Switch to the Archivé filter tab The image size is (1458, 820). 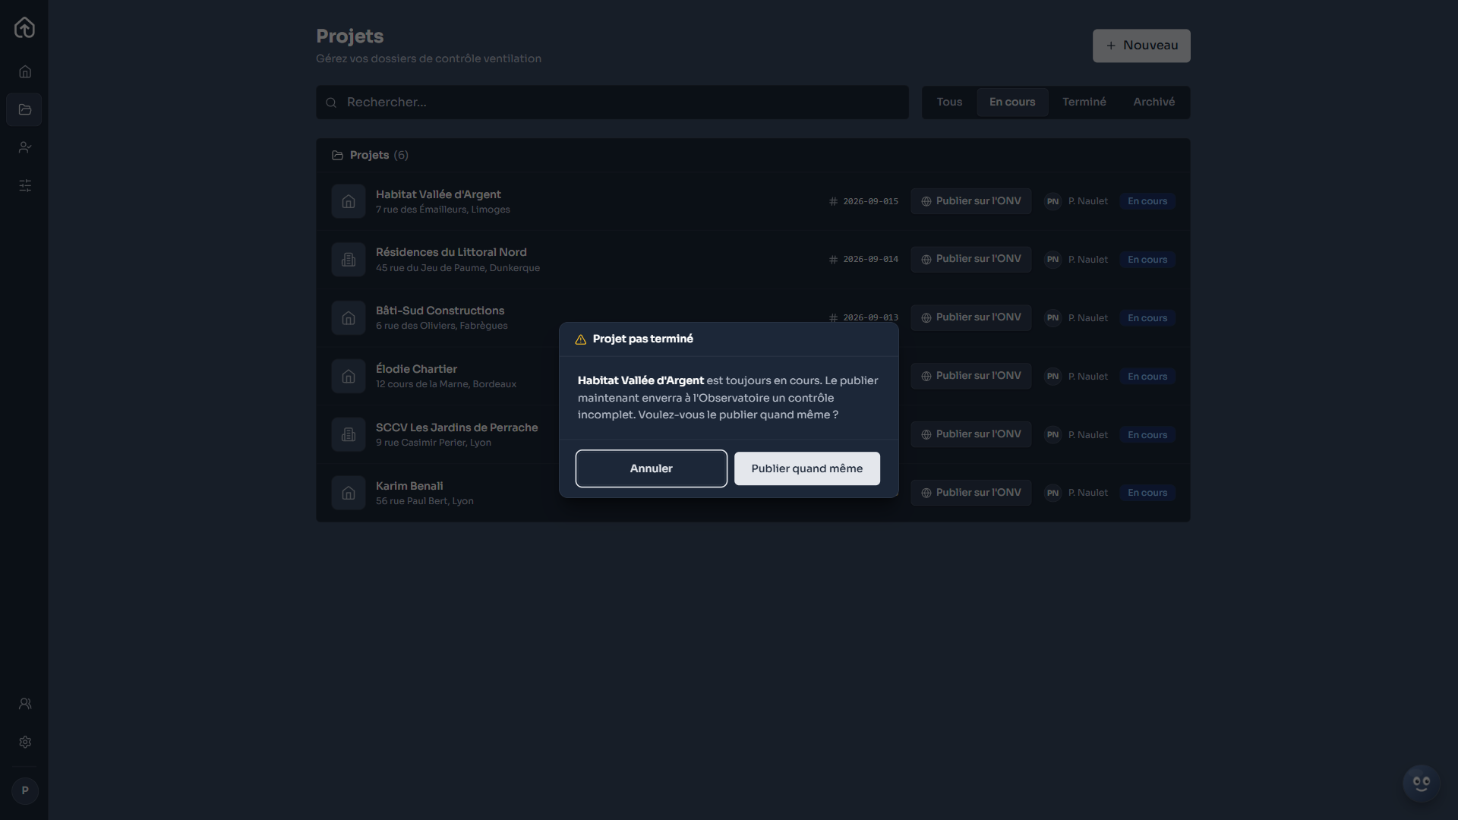tap(1154, 102)
